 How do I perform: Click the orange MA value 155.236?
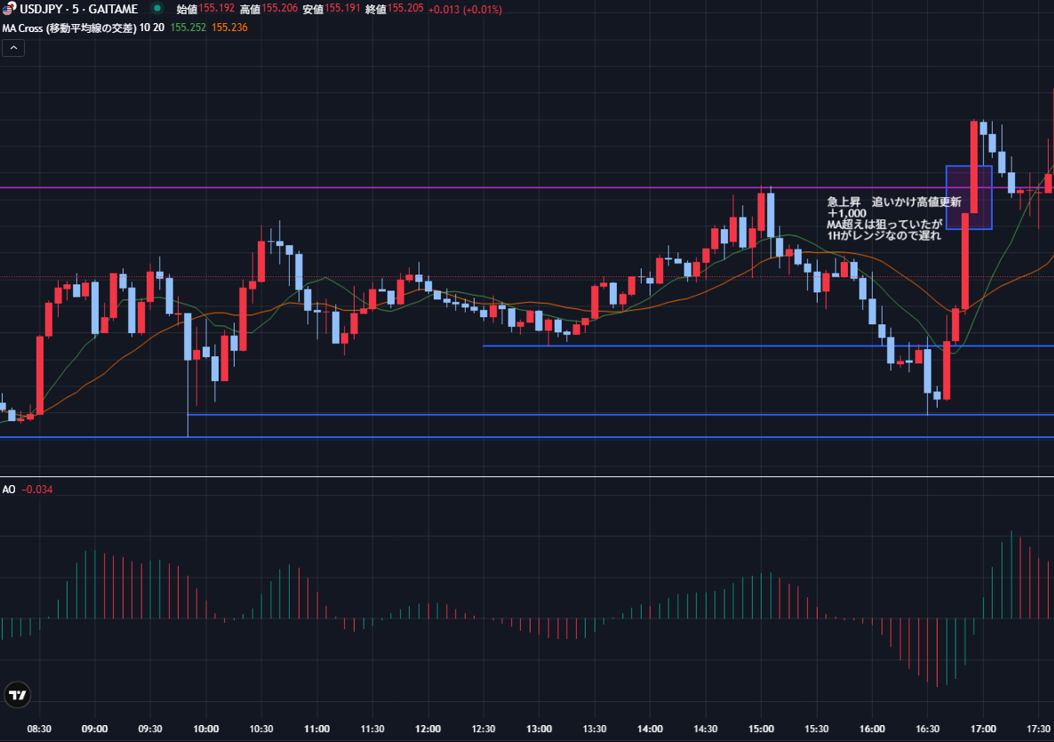[229, 28]
